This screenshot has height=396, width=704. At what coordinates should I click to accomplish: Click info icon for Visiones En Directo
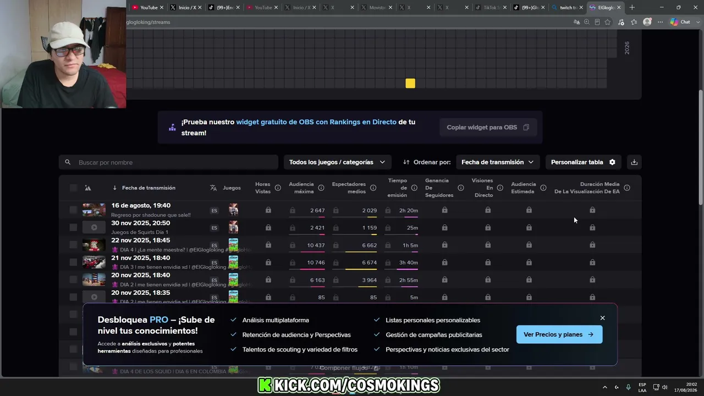coord(500,188)
